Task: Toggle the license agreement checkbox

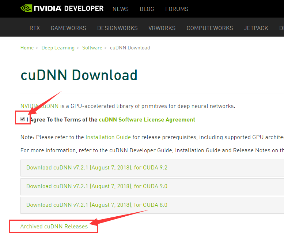Action: point(23,119)
